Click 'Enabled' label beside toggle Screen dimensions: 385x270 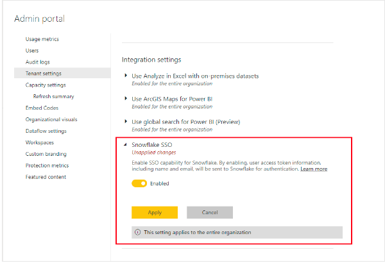pos(160,183)
